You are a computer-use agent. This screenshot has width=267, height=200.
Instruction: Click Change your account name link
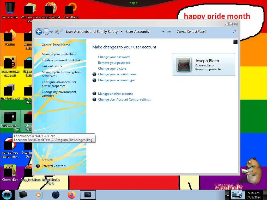pos(117,74)
